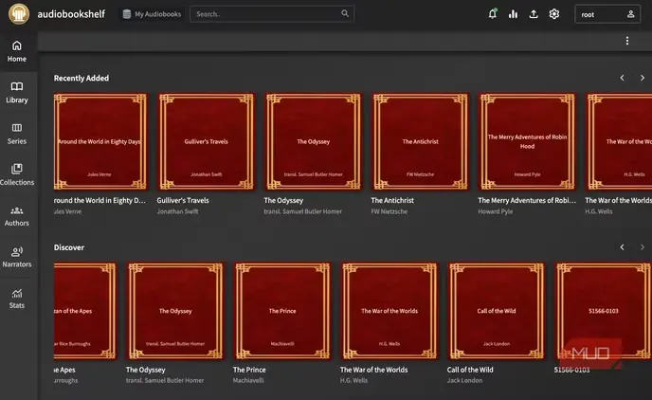Screen dimensions: 652x400
Task: Open The Odyssey cover in Discover
Action: tap(175, 311)
